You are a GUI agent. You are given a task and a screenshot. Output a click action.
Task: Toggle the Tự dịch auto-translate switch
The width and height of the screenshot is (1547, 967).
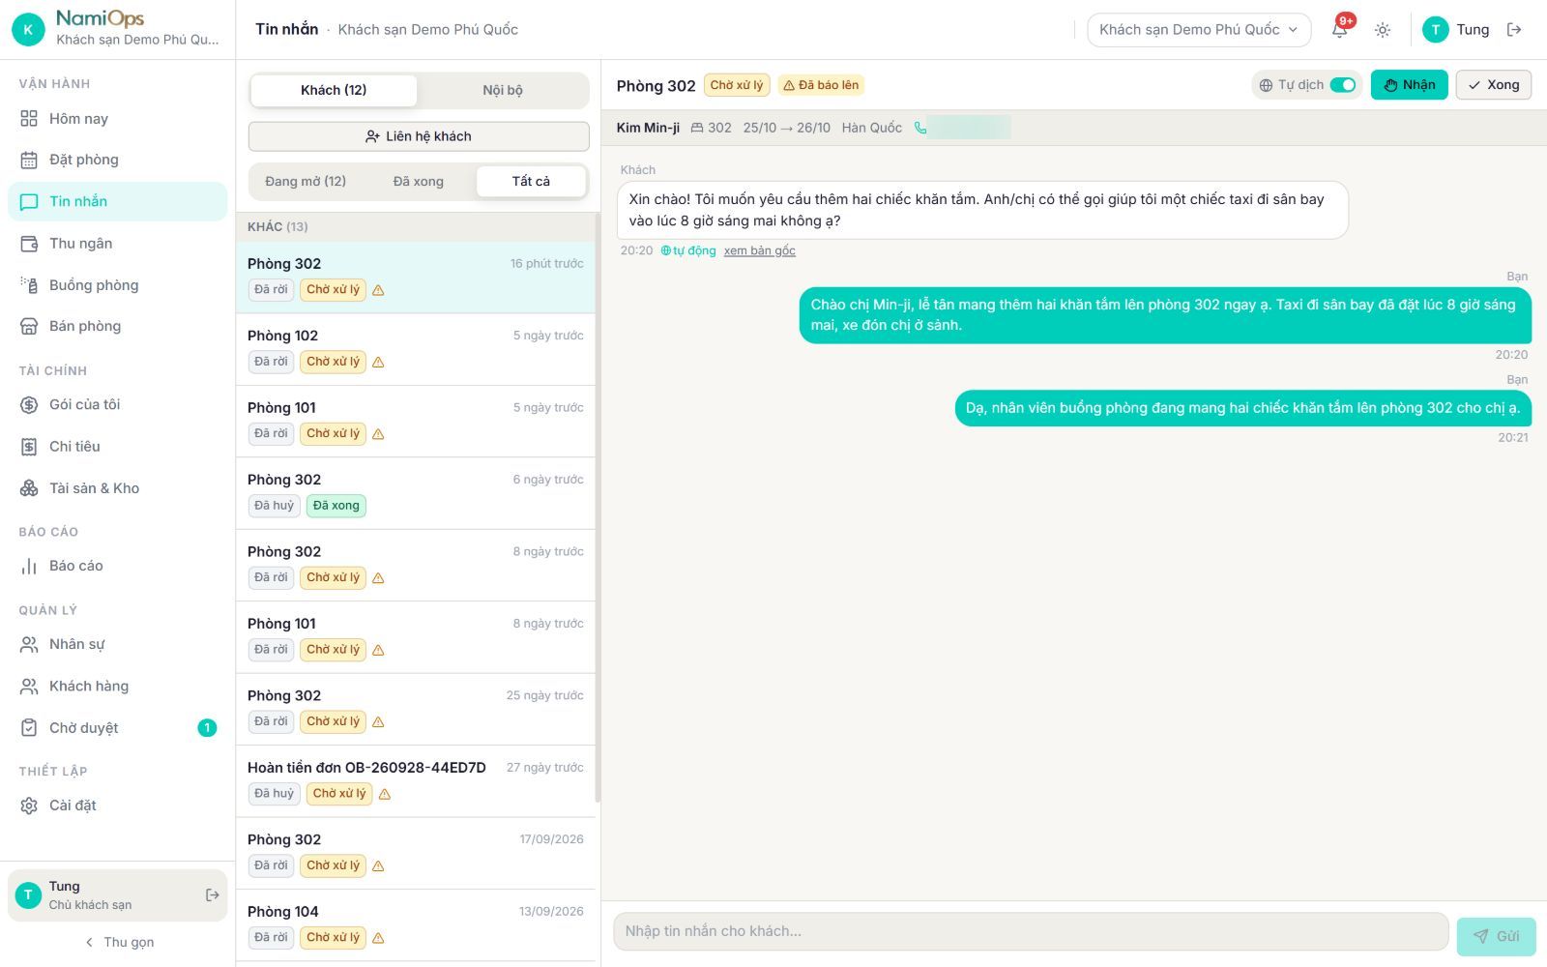(x=1342, y=85)
